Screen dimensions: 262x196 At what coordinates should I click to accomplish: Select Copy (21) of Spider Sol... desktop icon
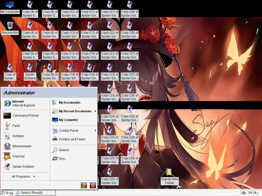(x=110, y=9)
